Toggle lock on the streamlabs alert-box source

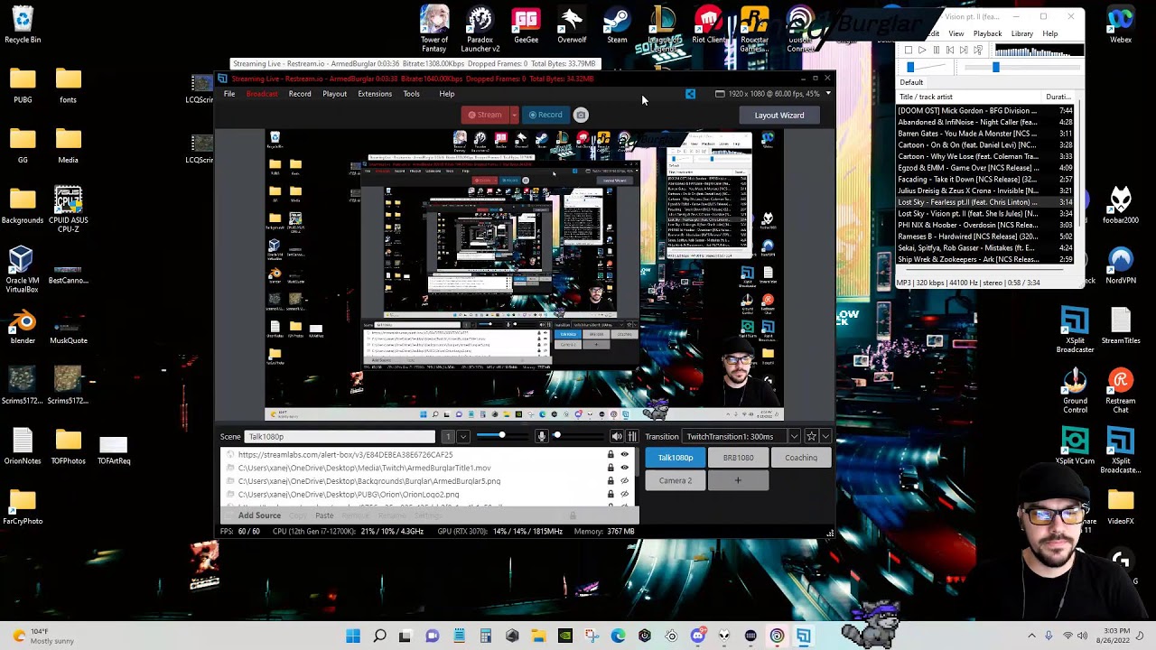click(611, 455)
